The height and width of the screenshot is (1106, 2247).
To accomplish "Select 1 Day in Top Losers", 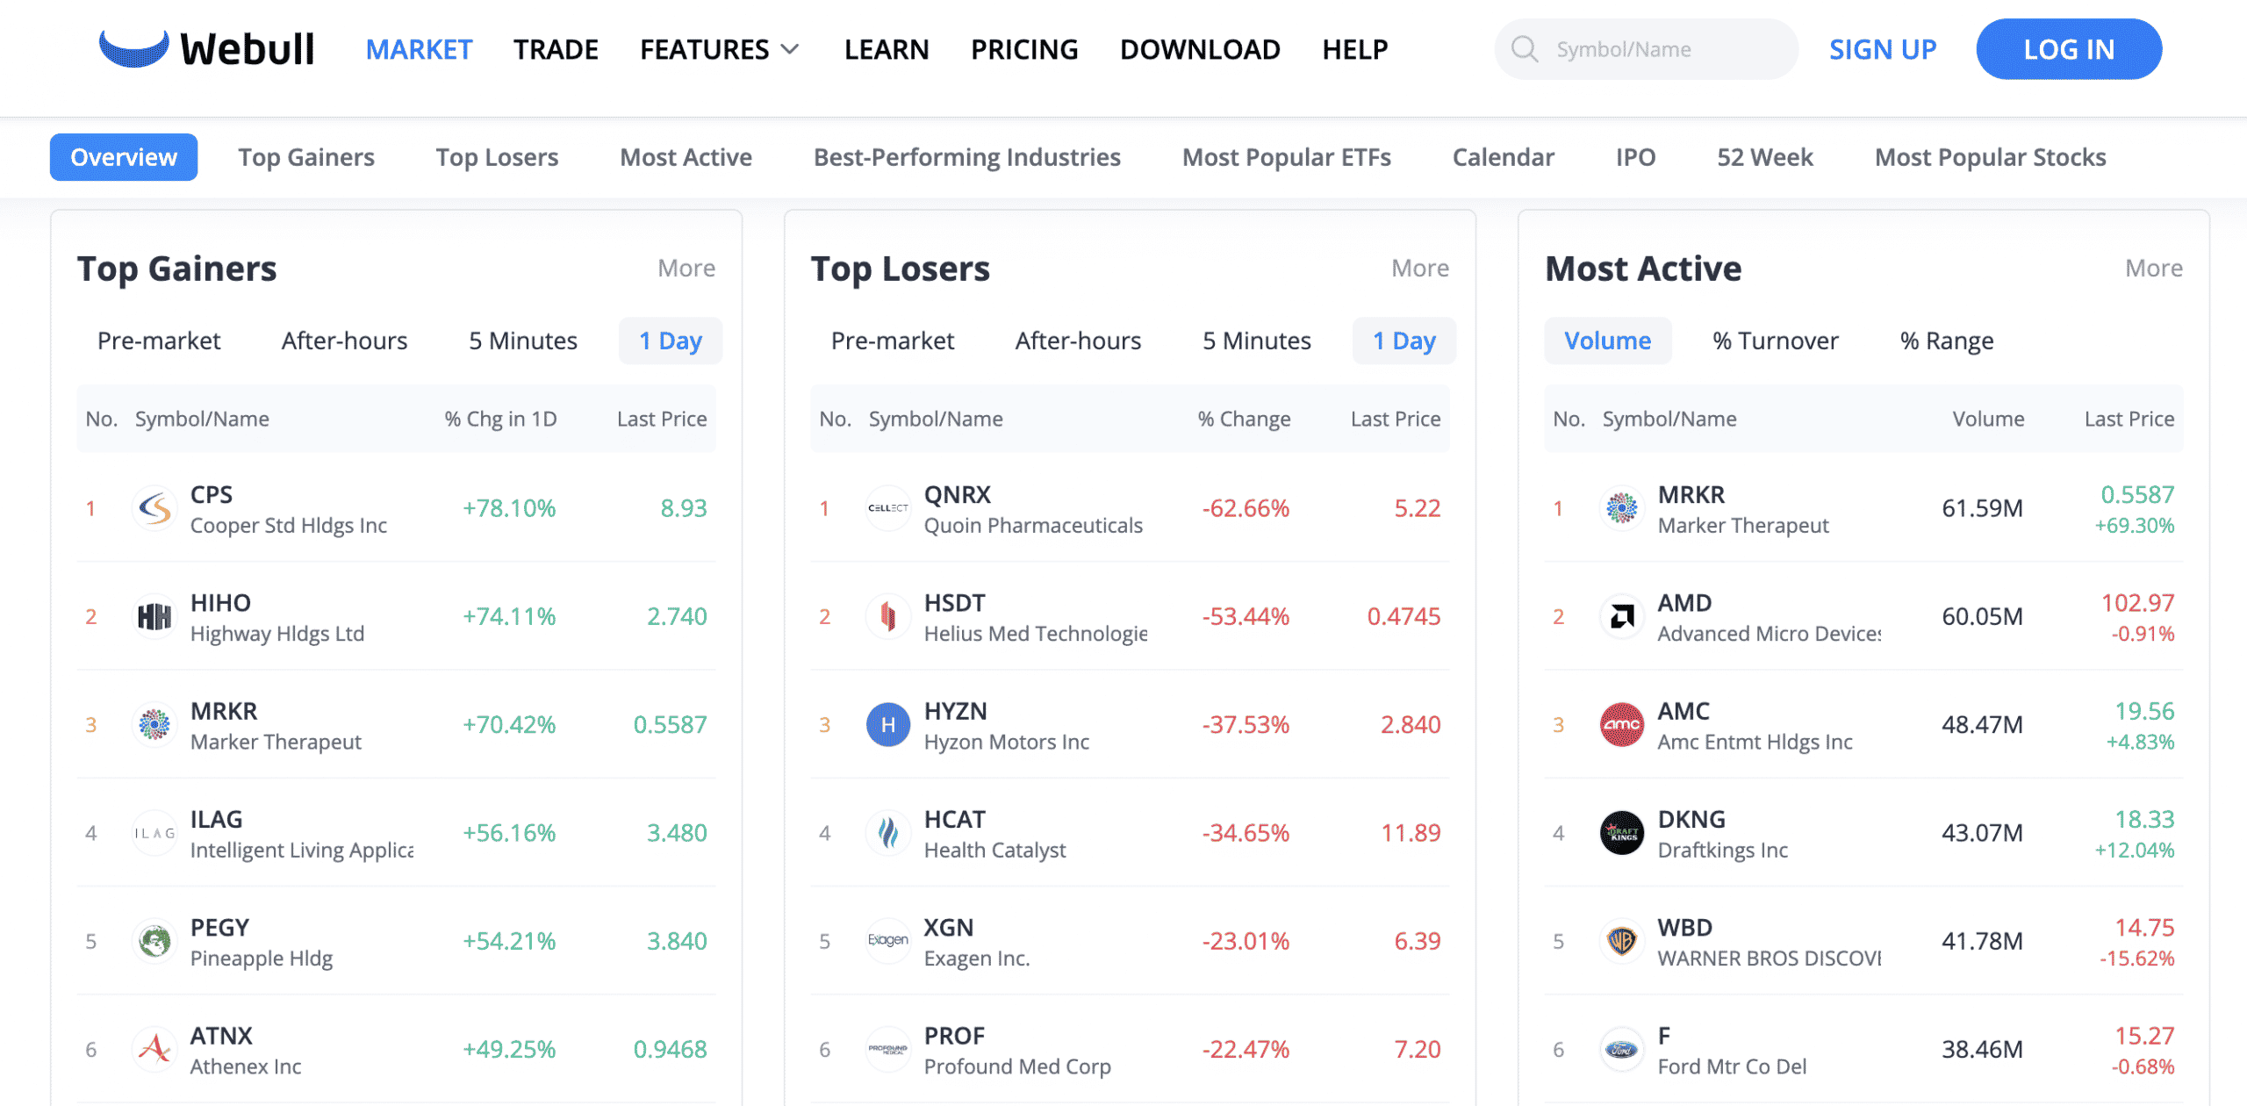I will pyautogui.click(x=1404, y=341).
